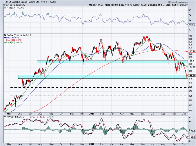Click the -0.895 histogram value in MACD legend
This screenshot has height=146, width=196.
pos(50,117)
